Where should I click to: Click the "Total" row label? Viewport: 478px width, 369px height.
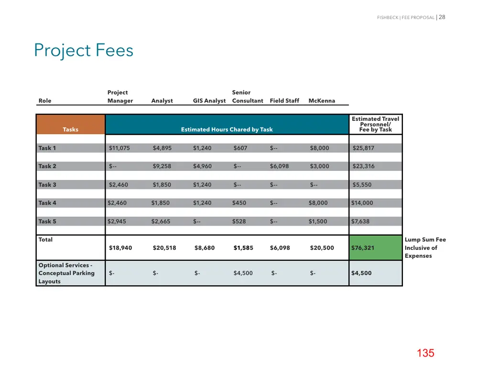[45, 240]
